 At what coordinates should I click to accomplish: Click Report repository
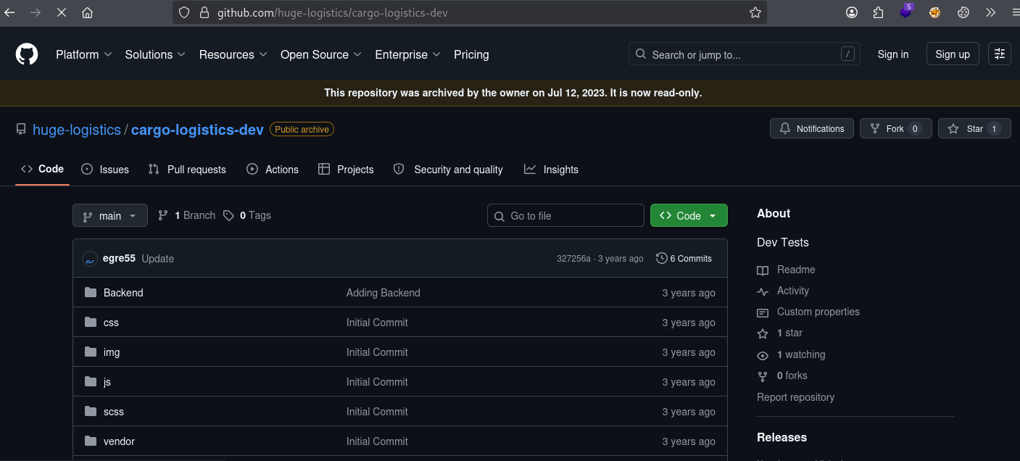[795, 397]
